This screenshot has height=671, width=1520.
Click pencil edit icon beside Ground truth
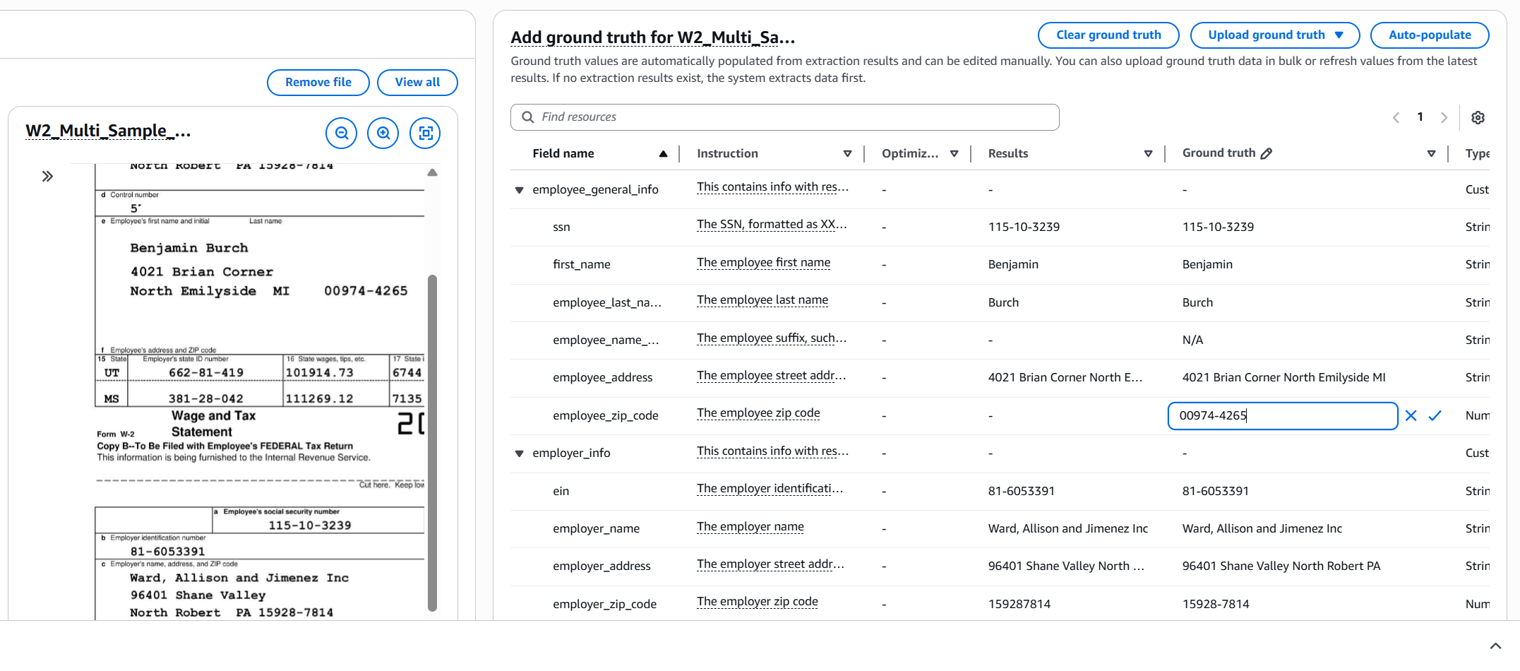(x=1267, y=153)
